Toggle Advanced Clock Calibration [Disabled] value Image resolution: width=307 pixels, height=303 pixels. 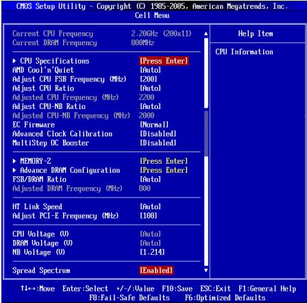pyautogui.click(x=158, y=134)
